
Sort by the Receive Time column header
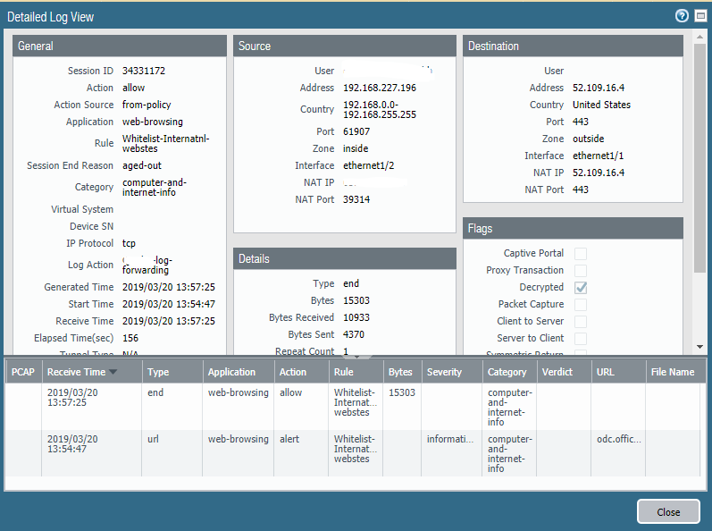(x=76, y=372)
